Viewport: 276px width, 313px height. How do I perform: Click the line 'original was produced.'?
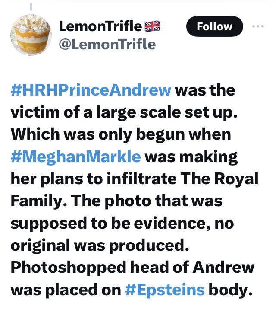[x=100, y=245]
